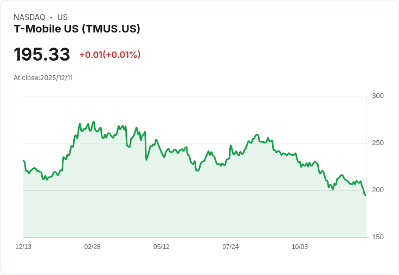Image resolution: width=399 pixels, height=275 pixels.
Task: Click the 200 y-axis label
Action: point(378,190)
